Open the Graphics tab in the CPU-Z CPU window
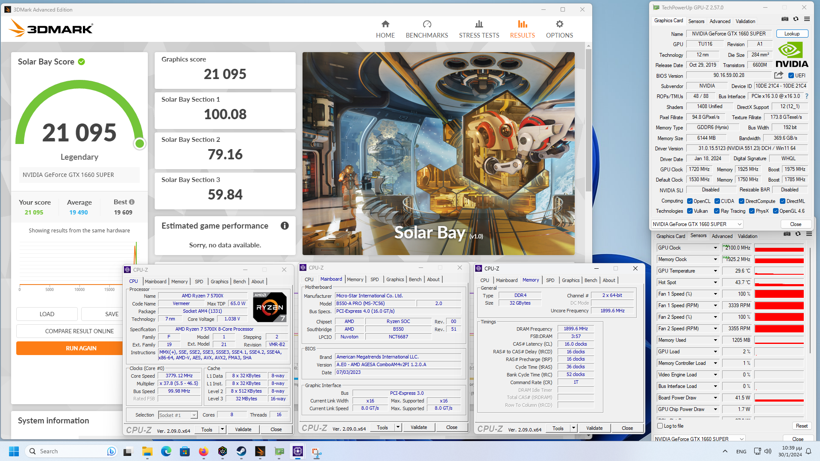The height and width of the screenshot is (461, 820). point(220,282)
